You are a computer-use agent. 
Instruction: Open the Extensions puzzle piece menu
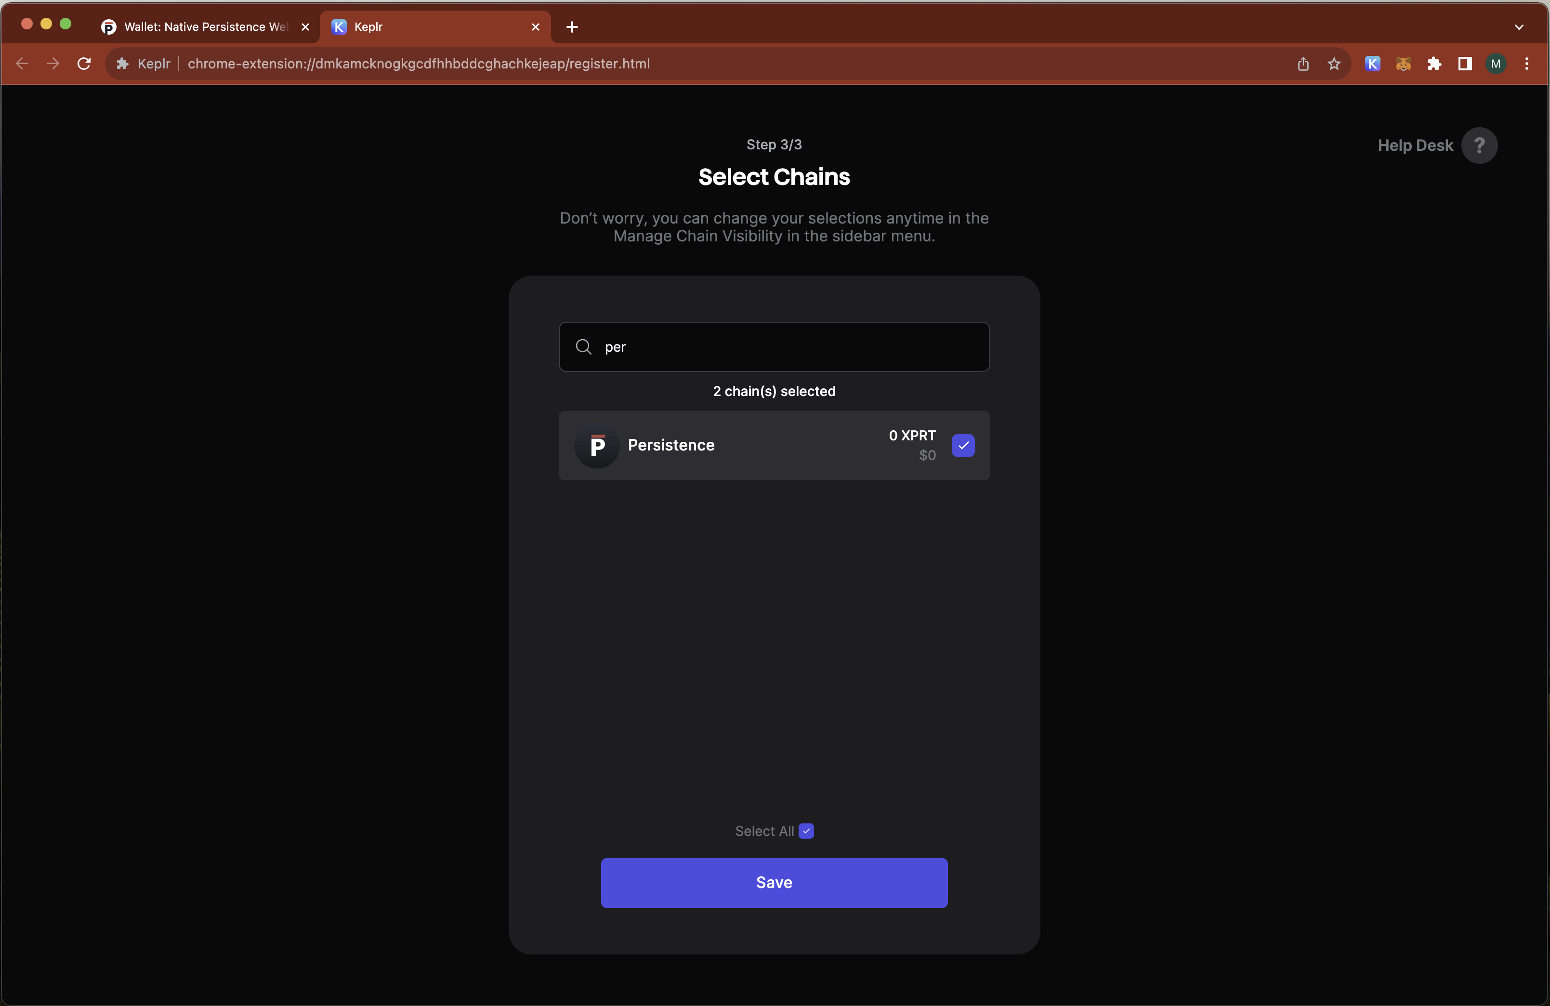point(1433,64)
